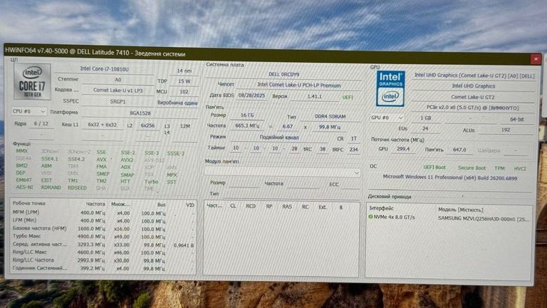Click the Comet Lake-U v1 LP3 codename

(x=118, y=90)
